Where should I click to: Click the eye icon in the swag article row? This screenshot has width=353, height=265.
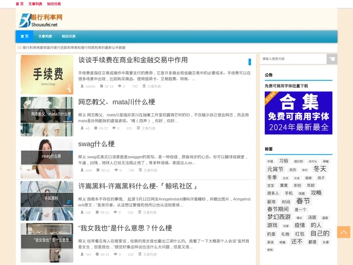pos(116,170)
